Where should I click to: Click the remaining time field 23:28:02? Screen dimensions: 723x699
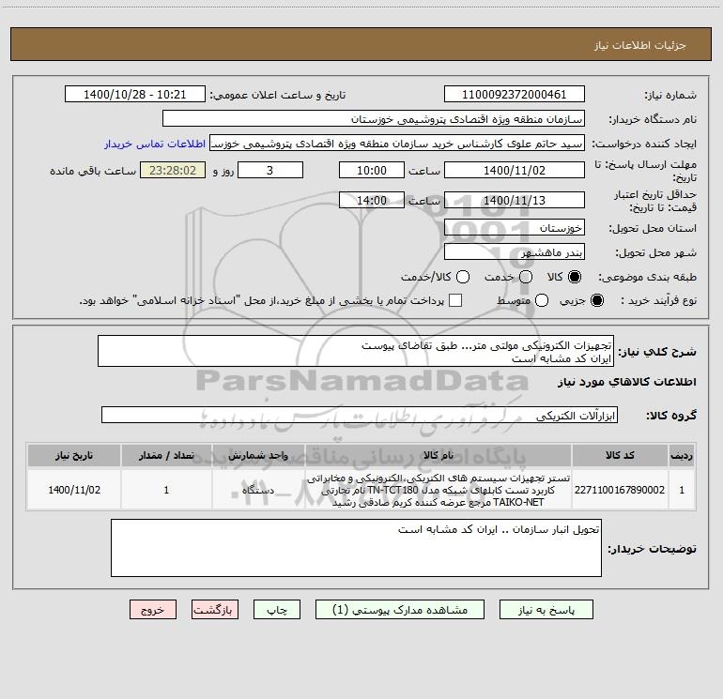[x=173, y=170]
